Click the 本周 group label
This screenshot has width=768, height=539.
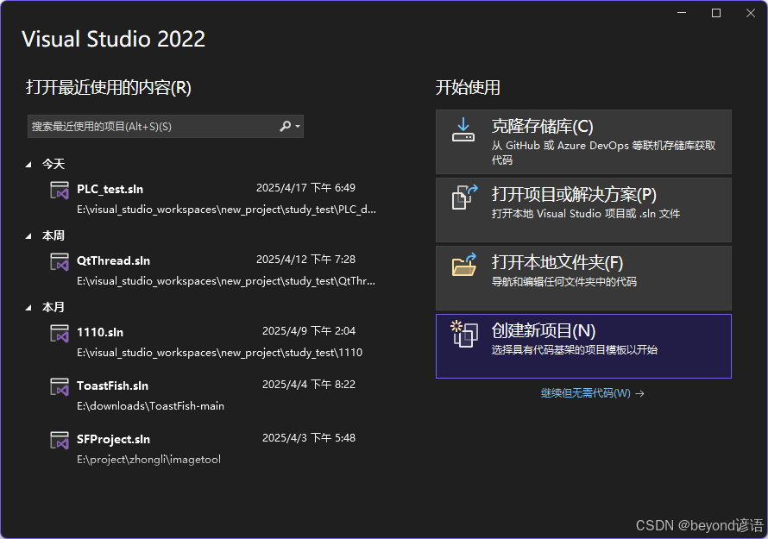pos(54,235)
